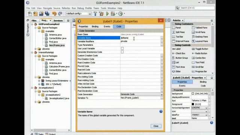Collapse the Swing Controls palette section
The height and width of the screenshot is (135, 240).
click(173, 45)
